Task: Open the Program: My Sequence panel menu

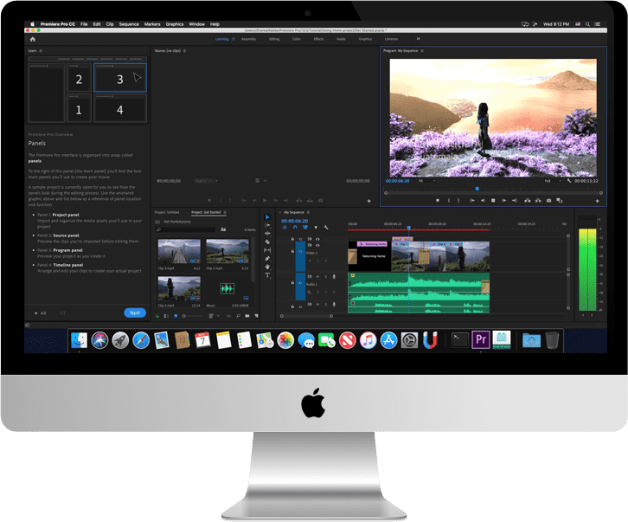Action: tap(422, 51)
